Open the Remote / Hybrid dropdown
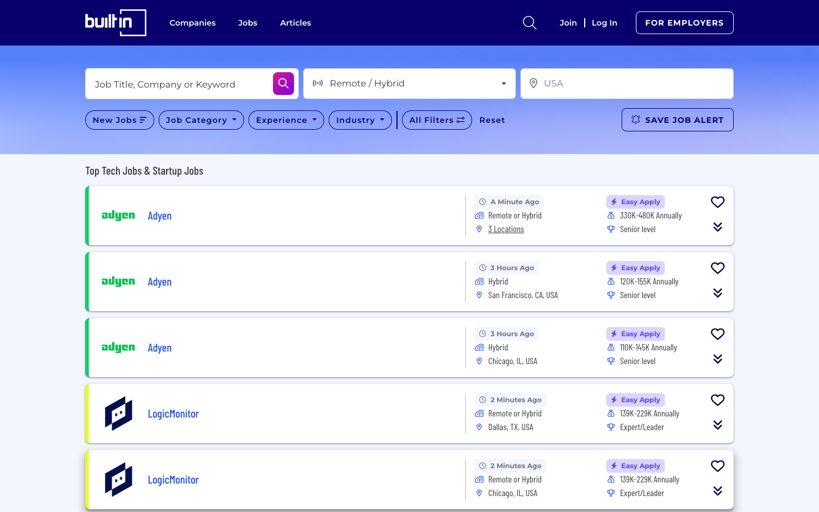Image resolution: width=819 pixels, height=512 pixels. click(x=409, y=84)
